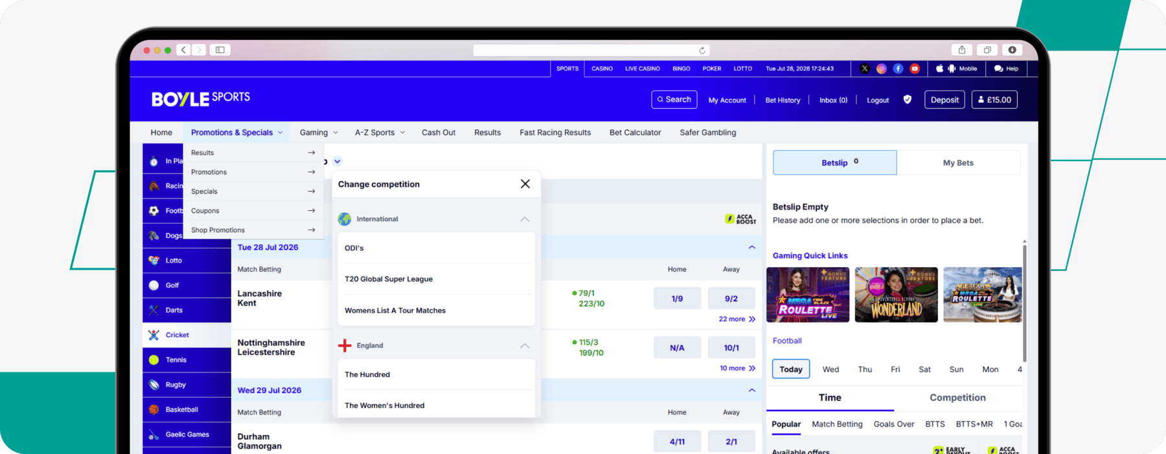Image resolution: width=1166 pixels, height=454 pixels.
Task: Click the browser share icon
Action: [962, 50]
